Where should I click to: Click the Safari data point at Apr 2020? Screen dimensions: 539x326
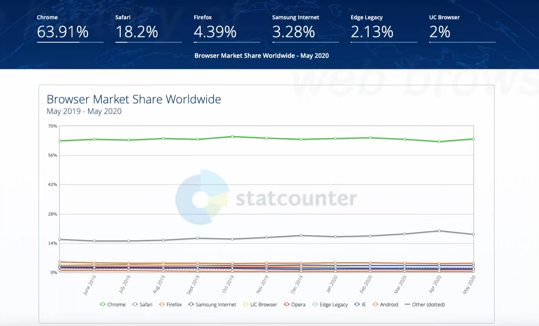[x=439, y=231]
